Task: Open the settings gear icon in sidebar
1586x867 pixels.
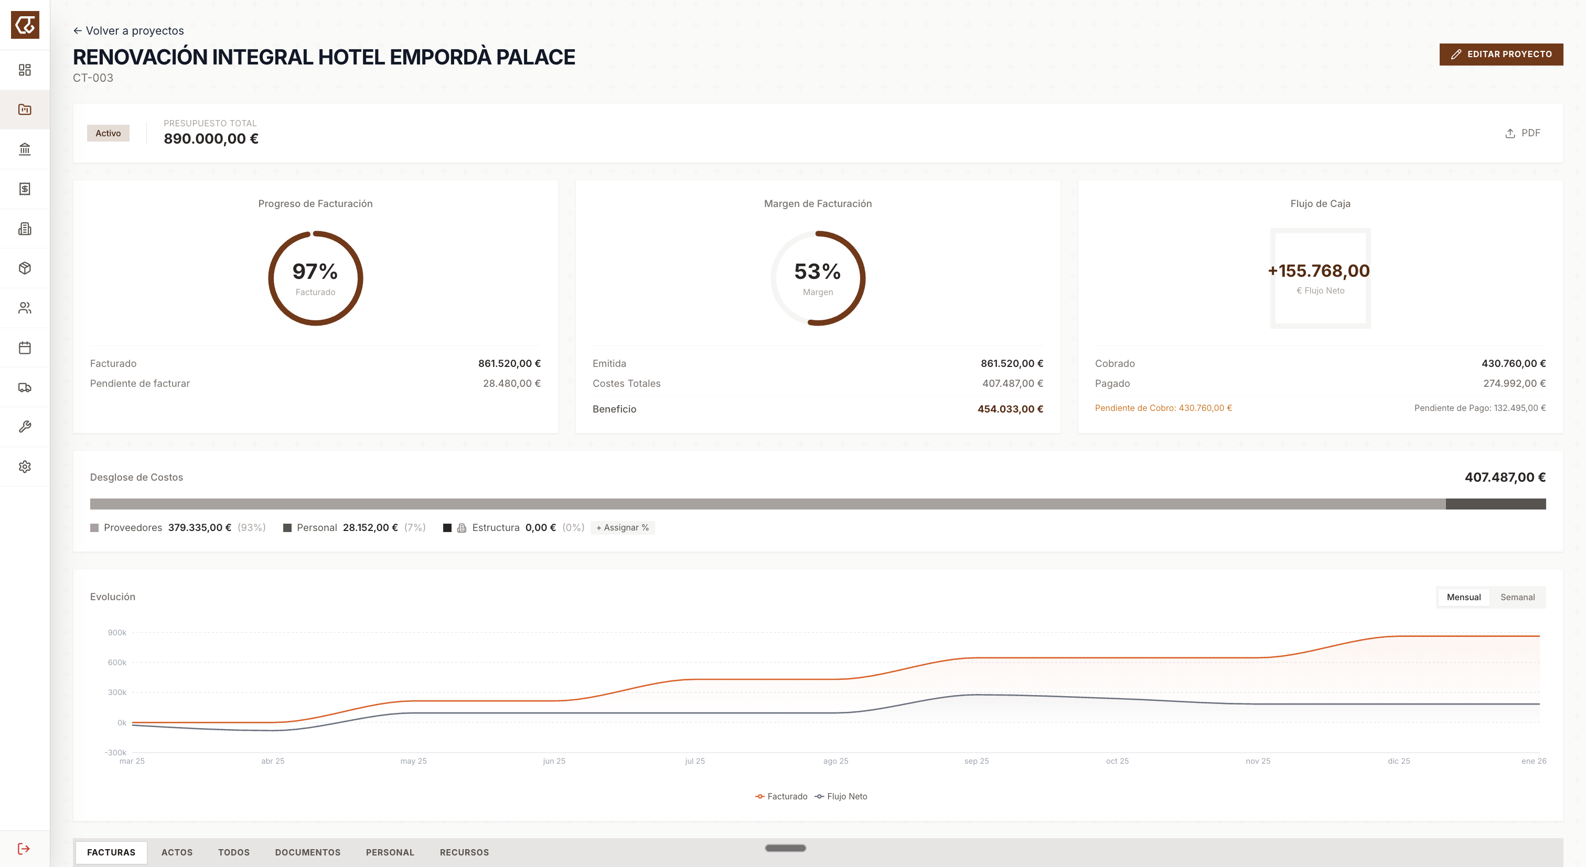Action: (25, 467)
